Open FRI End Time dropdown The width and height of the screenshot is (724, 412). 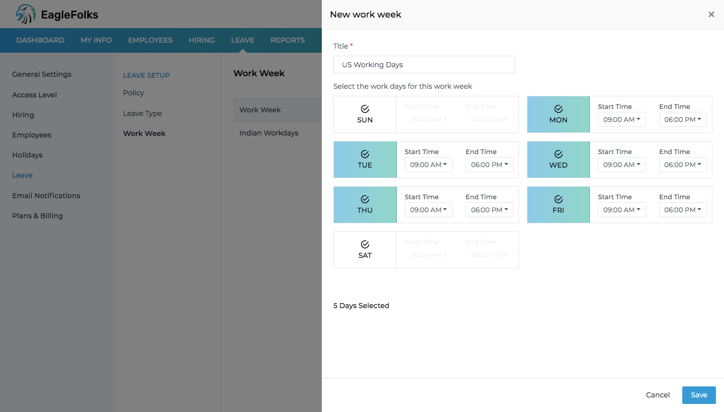[683, 210]
